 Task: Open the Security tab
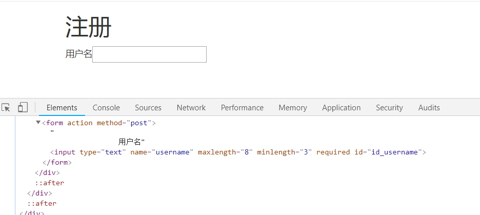389,108
